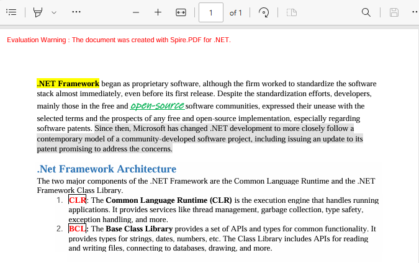This screenshot has width=419, height=263.
Task: Switch to page view layout
Action: tap(292, 12)
